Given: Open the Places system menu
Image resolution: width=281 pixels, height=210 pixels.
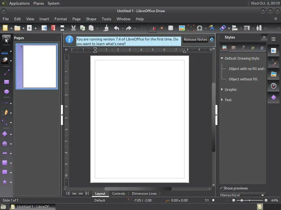Looking at the screenshot, I should coord(38,3).
